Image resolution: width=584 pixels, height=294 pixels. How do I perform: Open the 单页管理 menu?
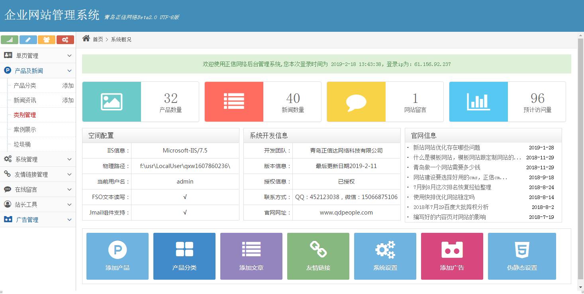click(38, 56)
